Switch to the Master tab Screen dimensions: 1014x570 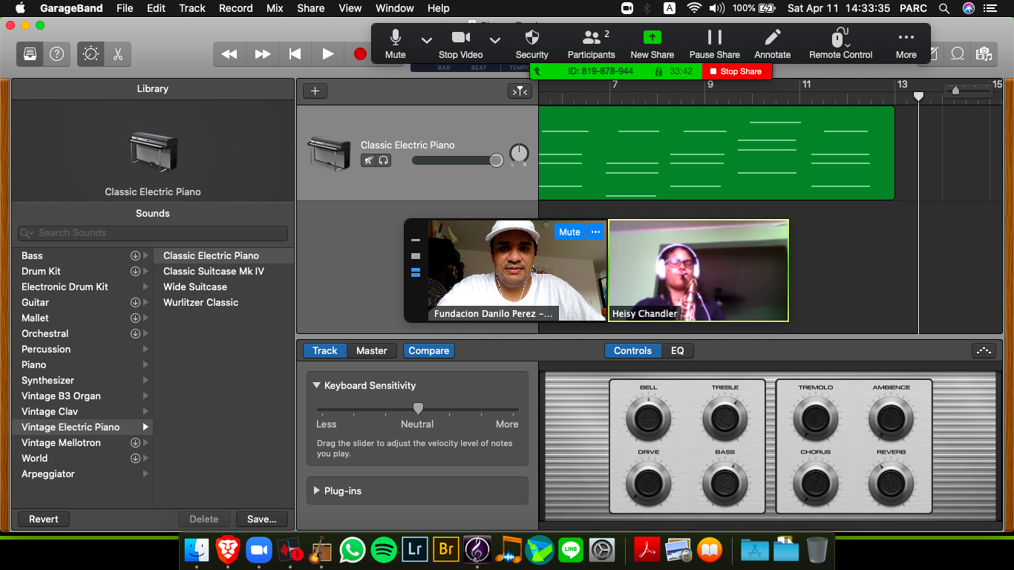click(x=372, y=350)
